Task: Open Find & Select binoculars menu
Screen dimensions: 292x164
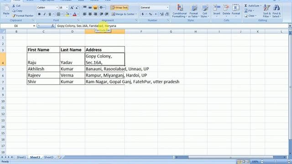Action: coord(276,11)
